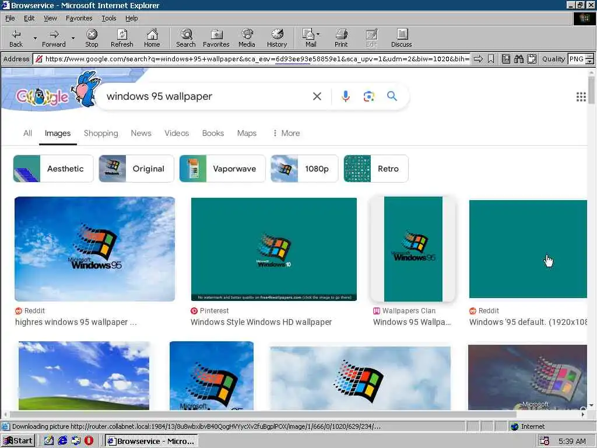Clear the Google search box with X
Image resolution: width=597 pixels, height=448 pixels.
pos(317,96)
